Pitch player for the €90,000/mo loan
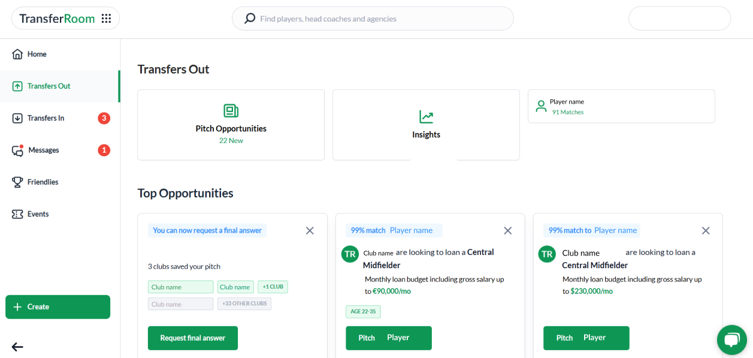This screenshot has height=358, width=753. click(388, 338)
